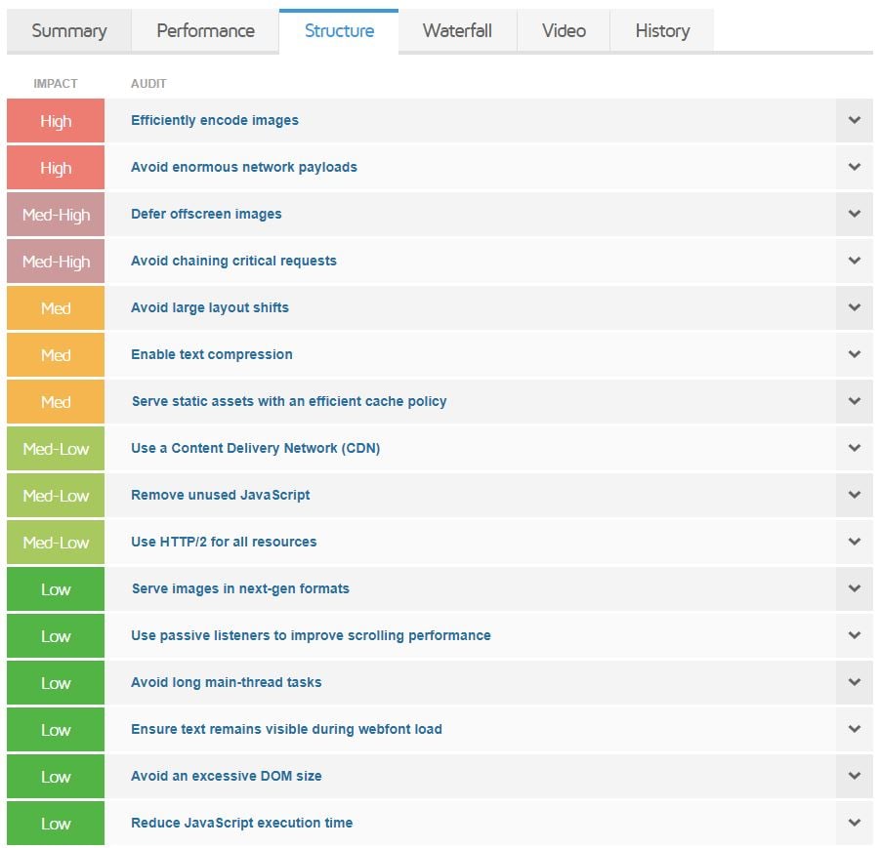Click Avoid long main-thread tasks audit

[x=226, y=682]
